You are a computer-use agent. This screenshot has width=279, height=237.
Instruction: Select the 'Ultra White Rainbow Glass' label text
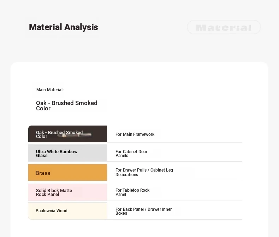[x=57, y=154]
